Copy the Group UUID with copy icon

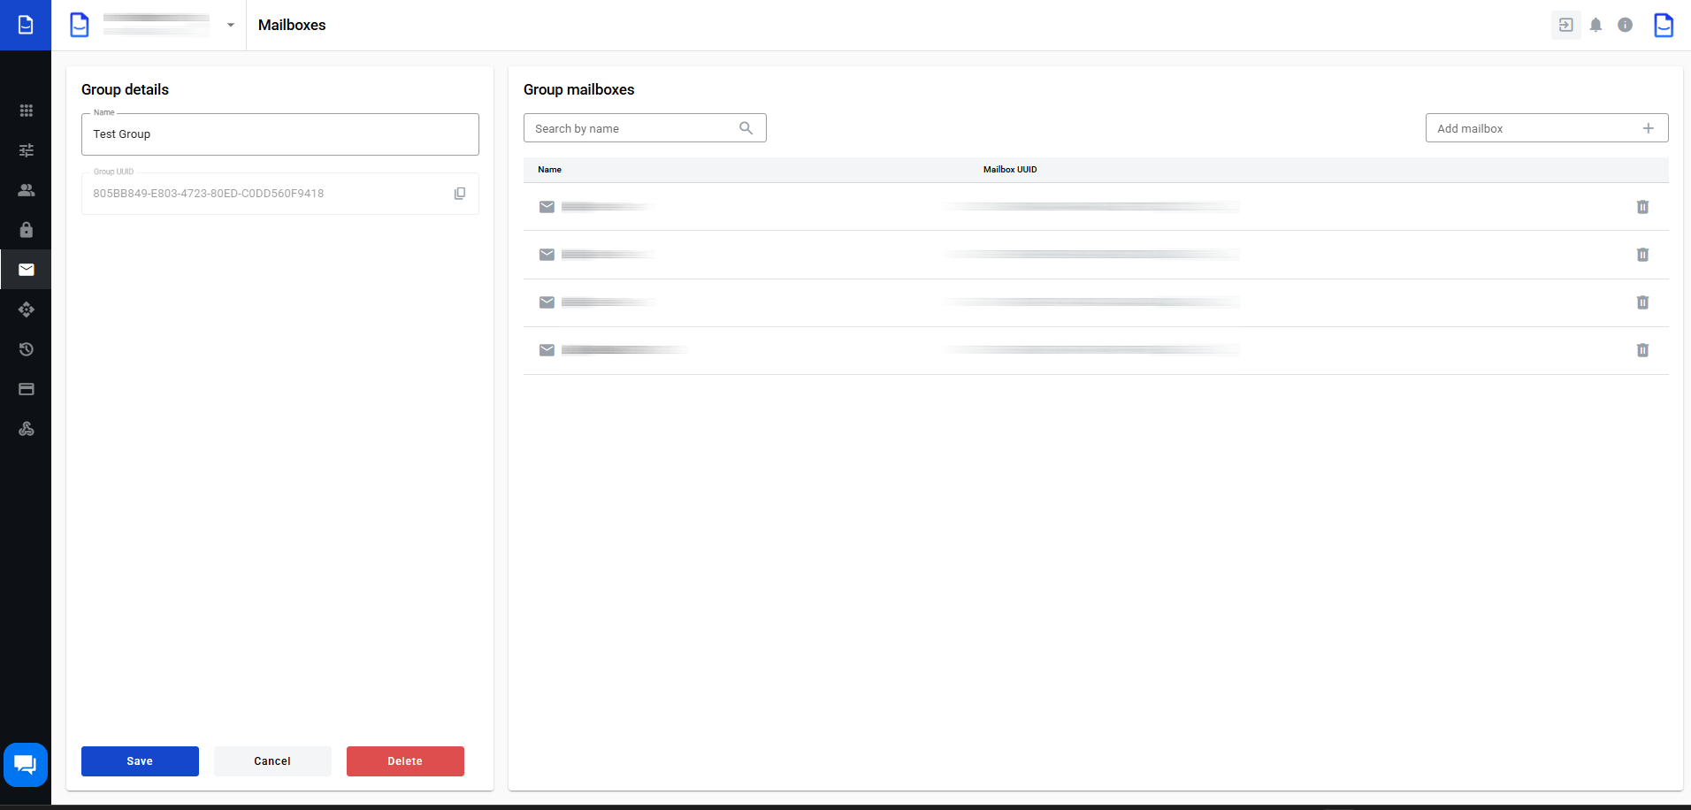[460, 194]
